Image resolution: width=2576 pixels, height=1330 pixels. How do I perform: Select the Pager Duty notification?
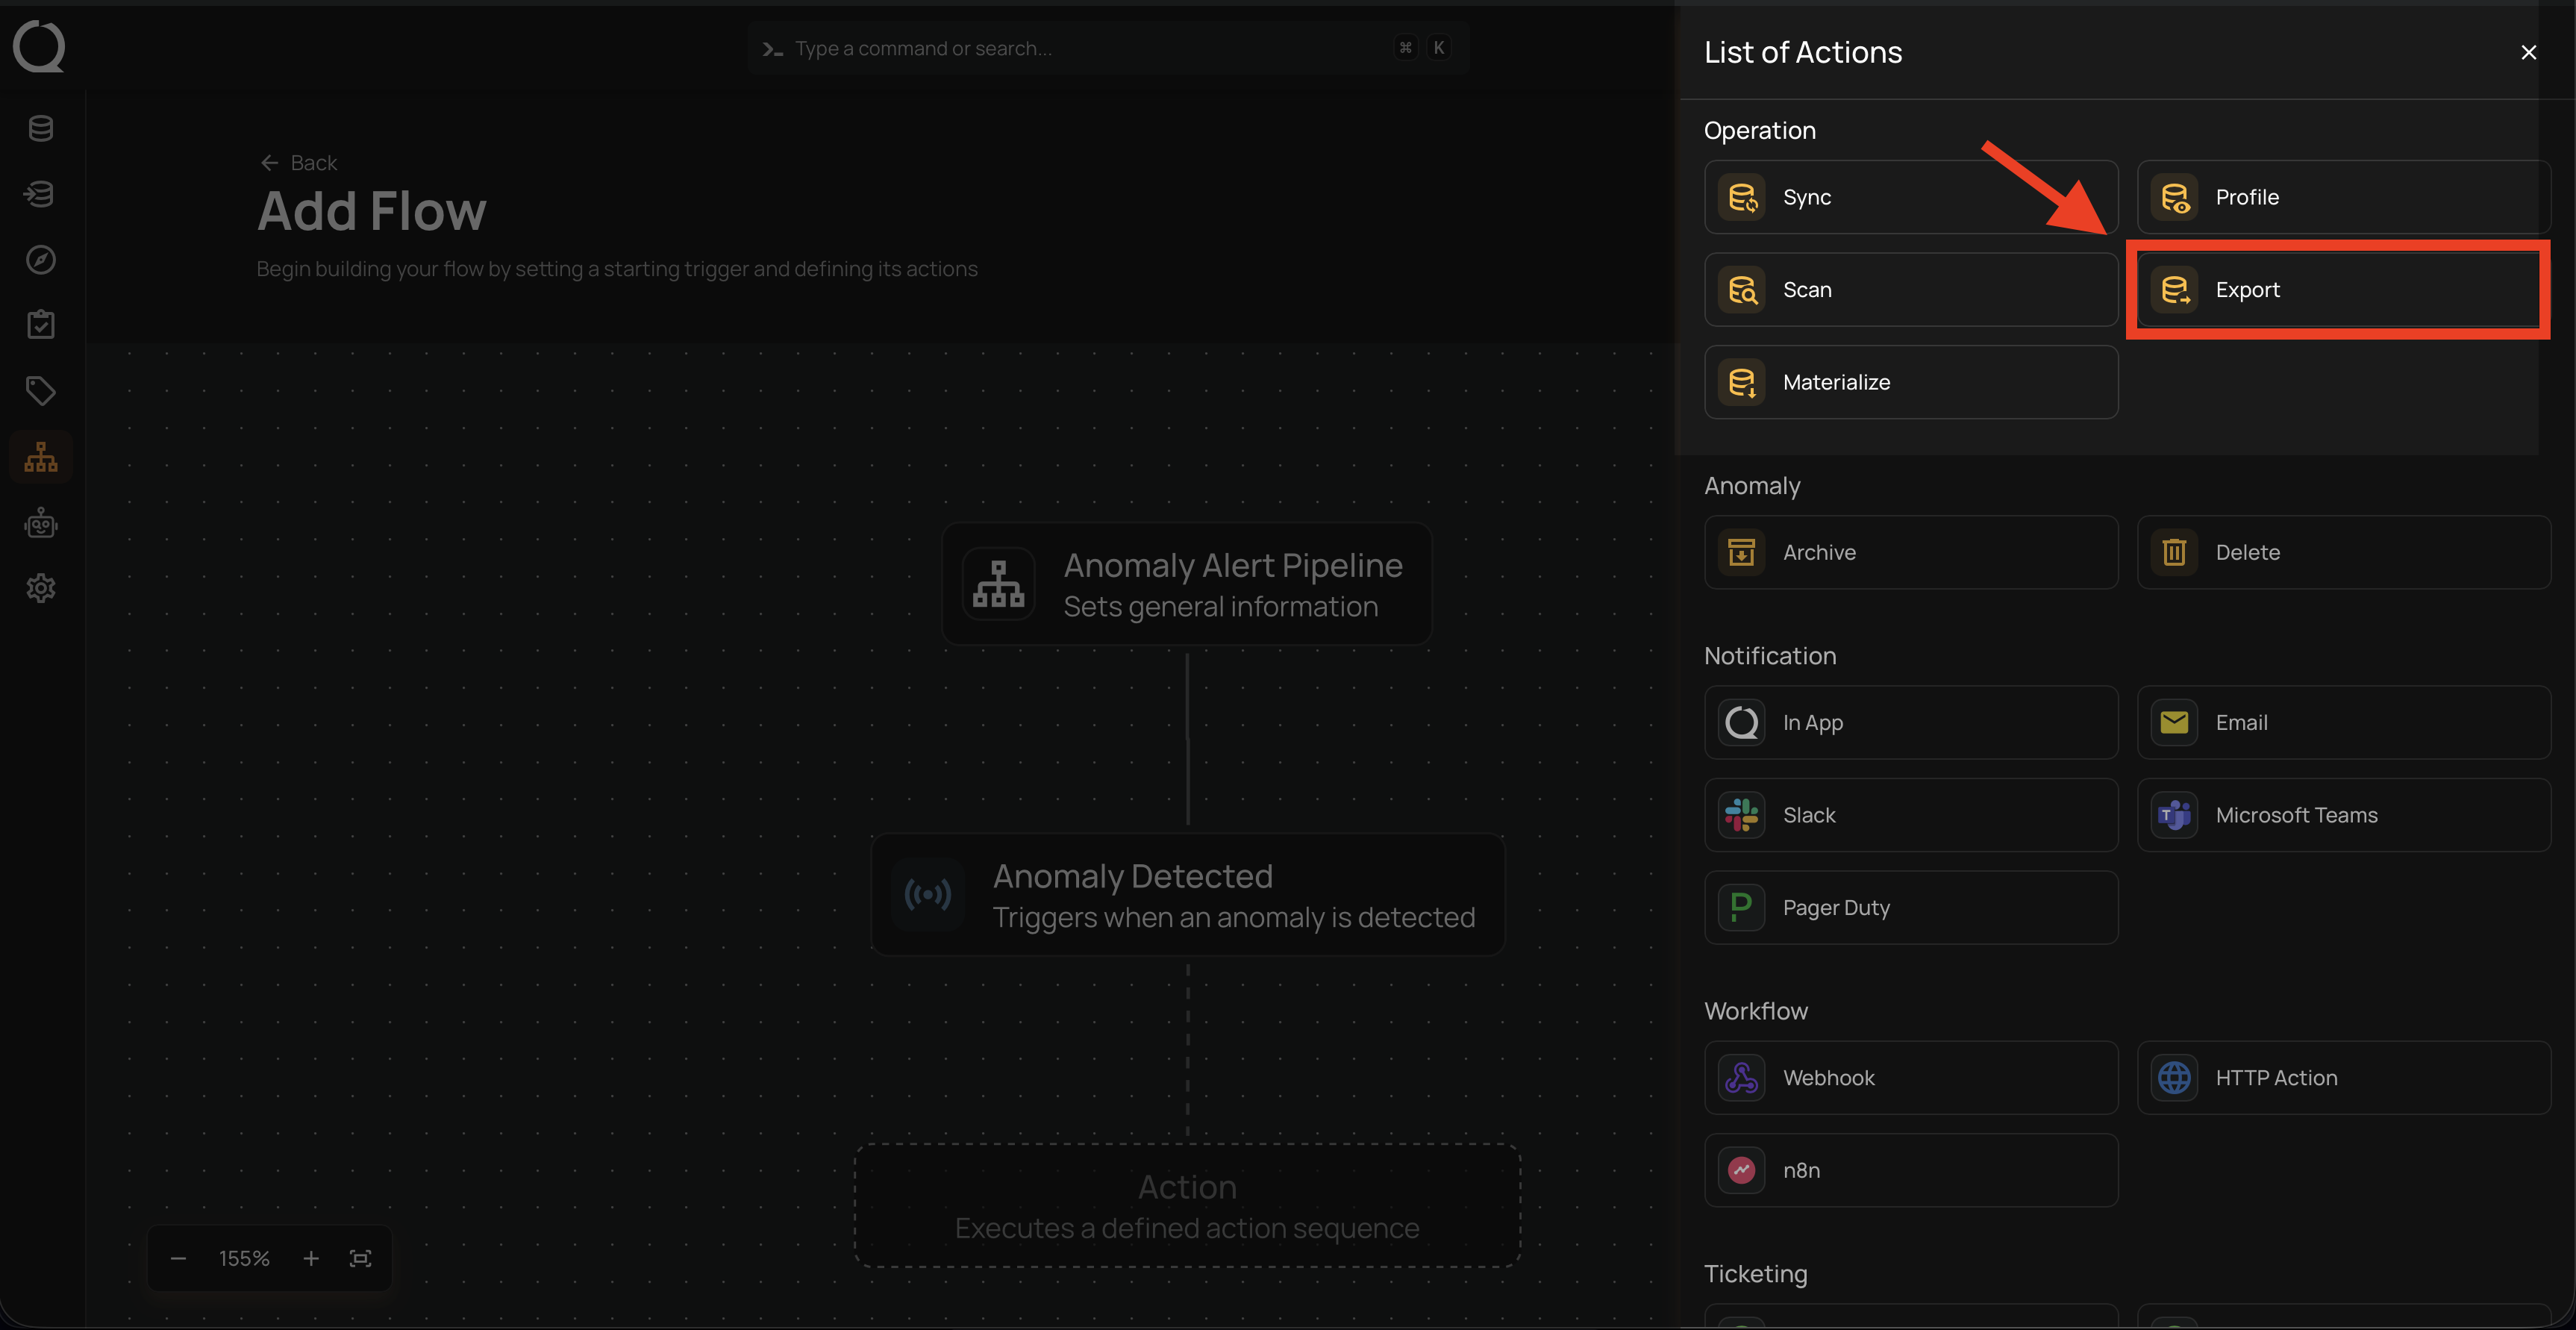tap(1910, 908)
